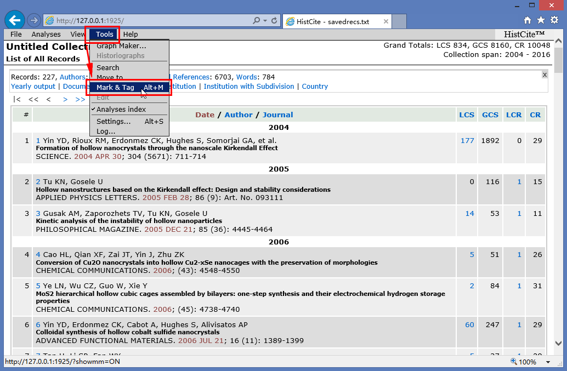Open record 2 Tu KN link

click(38, 182)
